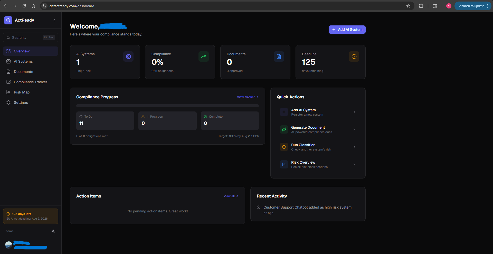Expand the Run Classifier chevron

354,147
